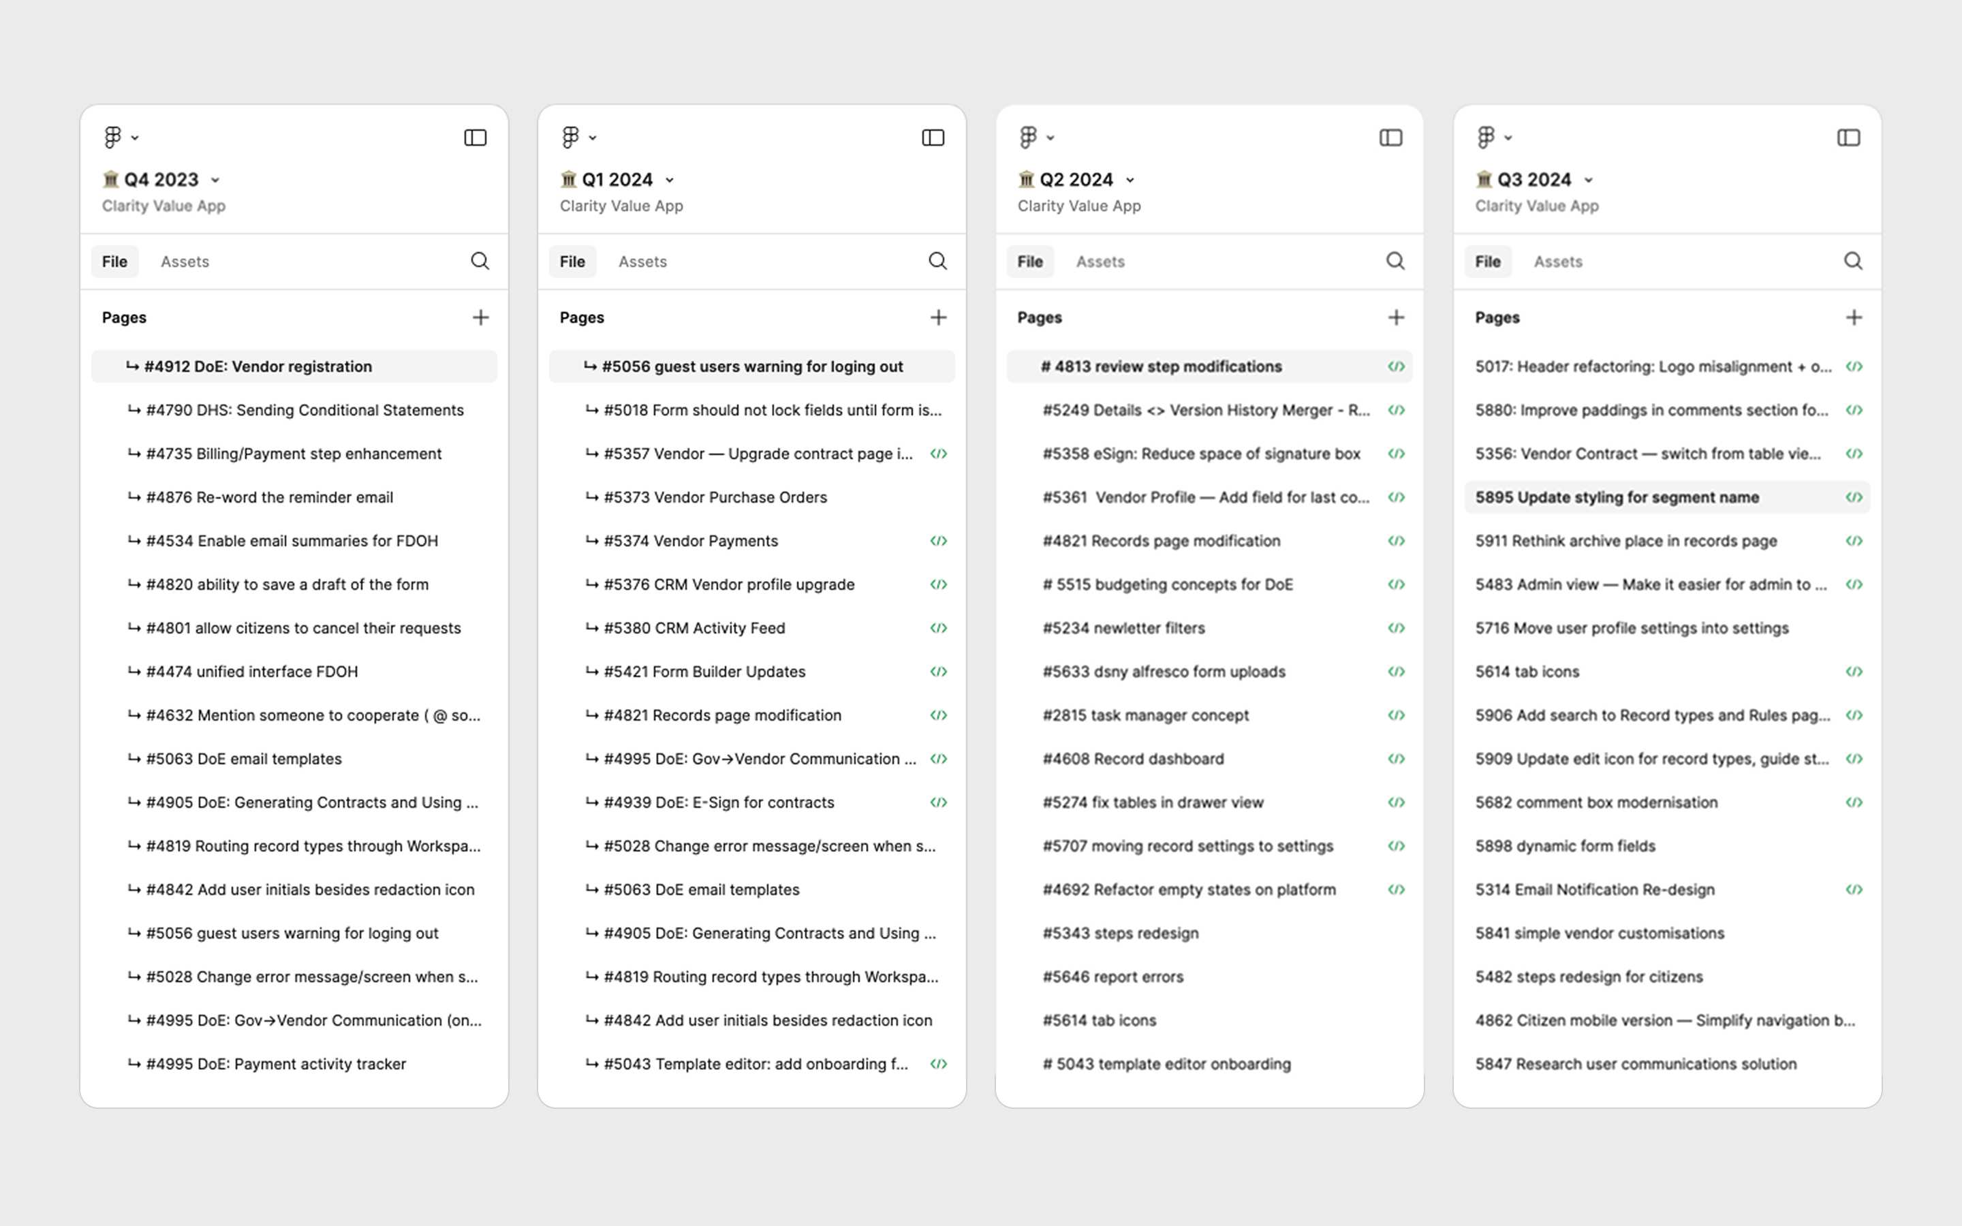Viewport: 1962px width, 1226px height.
Task: Expand the Q4 2023 file name dropdown
Action: pos(215,180)
